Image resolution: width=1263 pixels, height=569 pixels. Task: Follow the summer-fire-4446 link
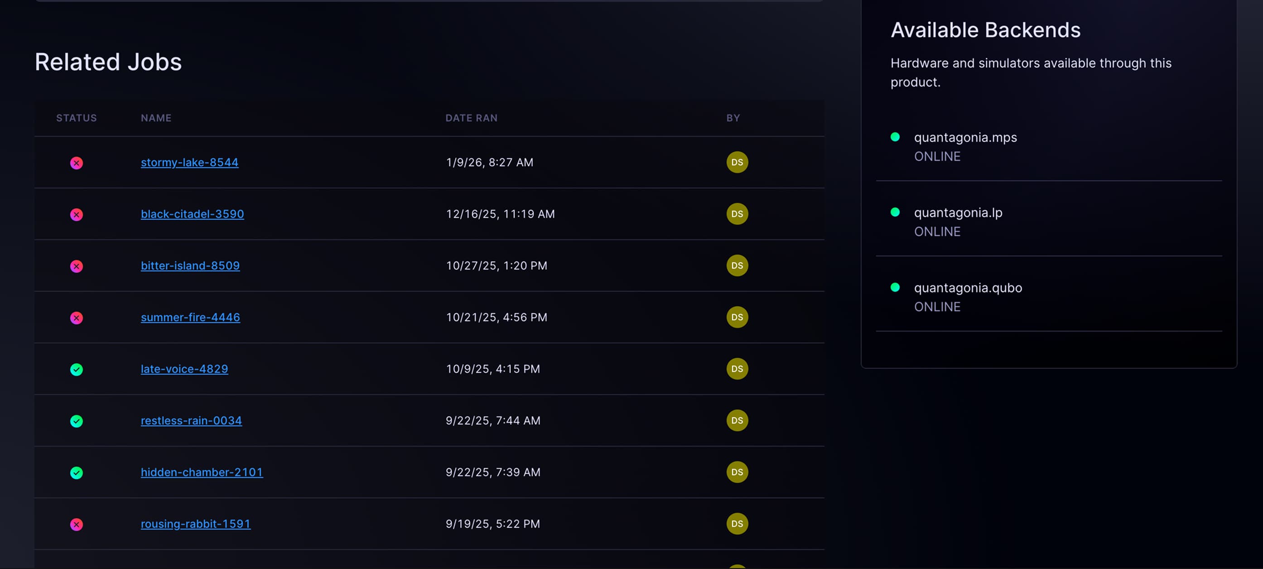(190, 318)
